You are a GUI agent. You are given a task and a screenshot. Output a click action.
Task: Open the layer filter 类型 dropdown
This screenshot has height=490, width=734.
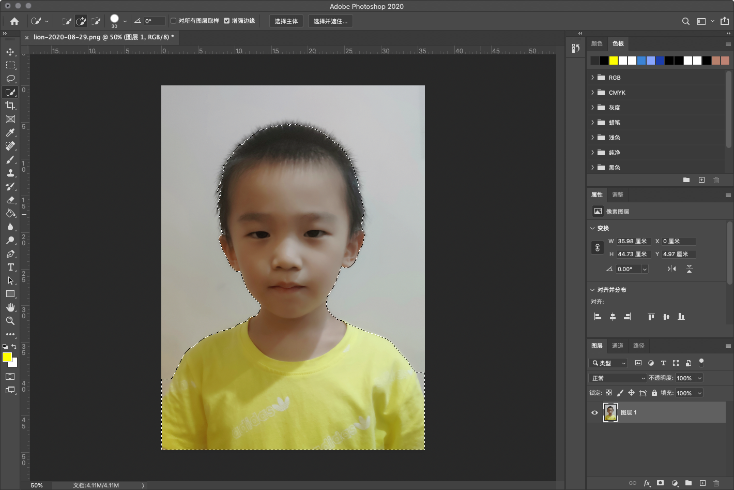[x=608, y=363]
